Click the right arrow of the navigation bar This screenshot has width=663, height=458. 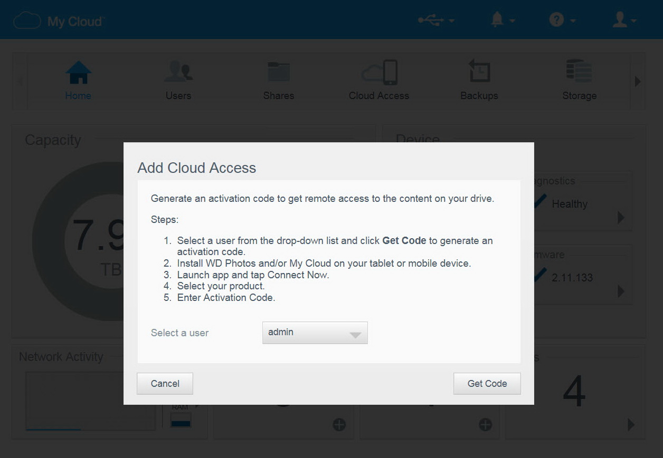click(638, 82)
